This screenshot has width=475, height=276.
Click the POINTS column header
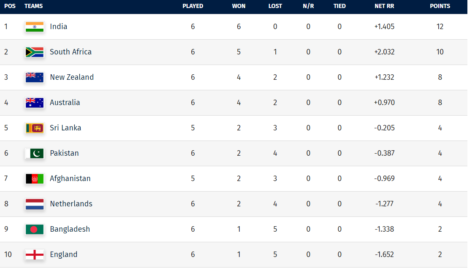tap(440, 6)
